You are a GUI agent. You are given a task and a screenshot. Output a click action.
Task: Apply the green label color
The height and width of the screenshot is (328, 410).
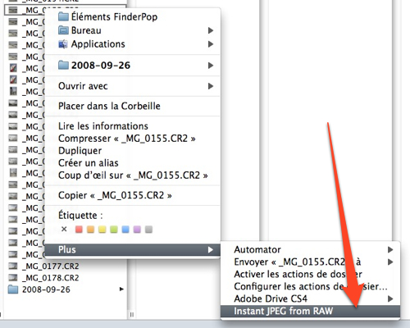(114, 230)
